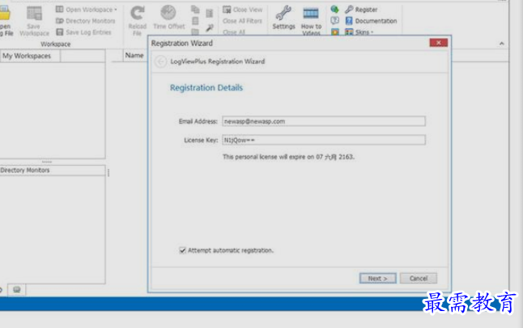
Task: Click the Cancel button
Action: pos(419,278)
